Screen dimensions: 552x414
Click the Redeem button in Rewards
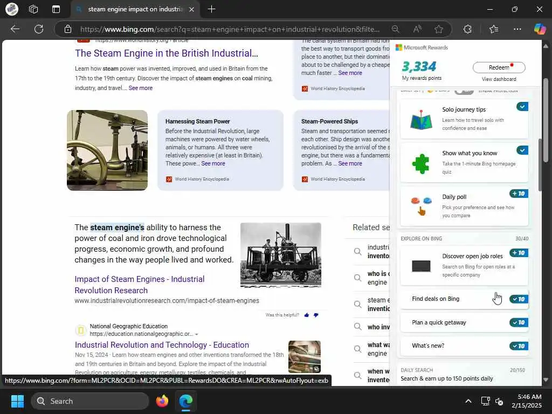(499, 67)
